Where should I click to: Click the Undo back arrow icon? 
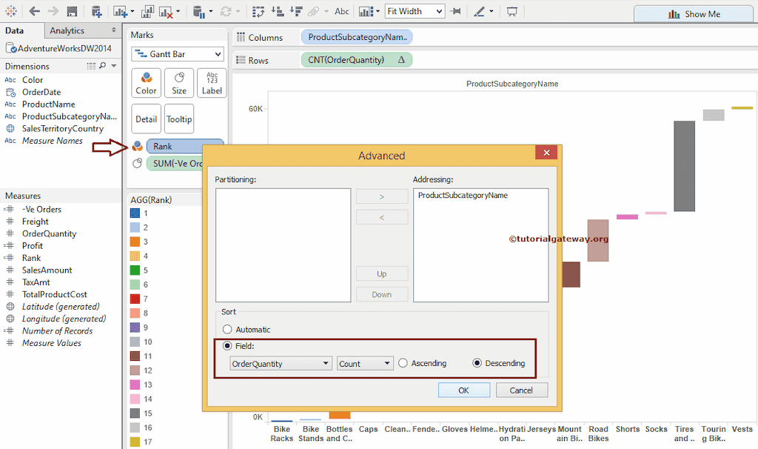click(x=33, y=12)
